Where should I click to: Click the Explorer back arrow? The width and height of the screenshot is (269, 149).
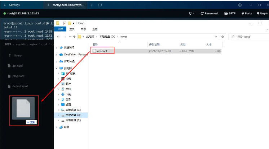(x=58, y=37)
